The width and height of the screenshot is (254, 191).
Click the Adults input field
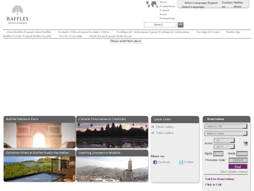[242, 154]
